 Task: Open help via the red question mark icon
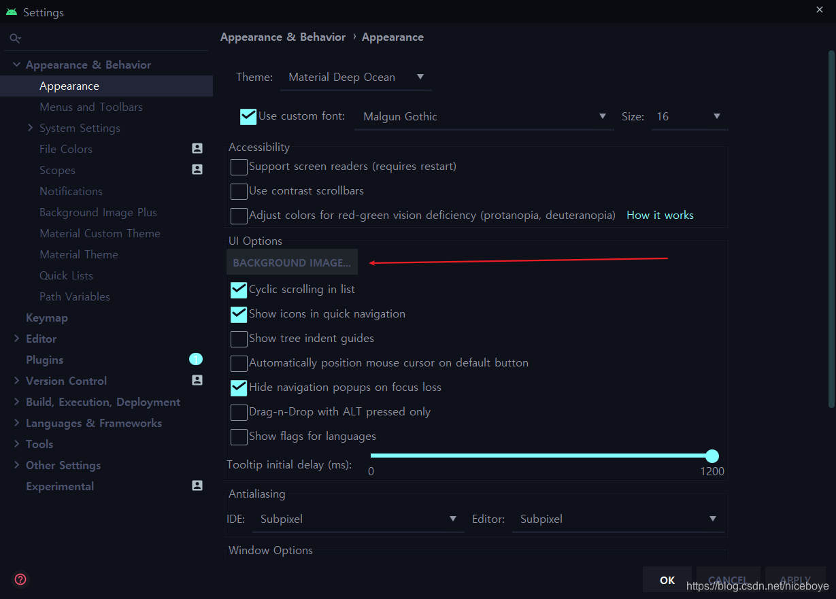[x=20, y=579]
